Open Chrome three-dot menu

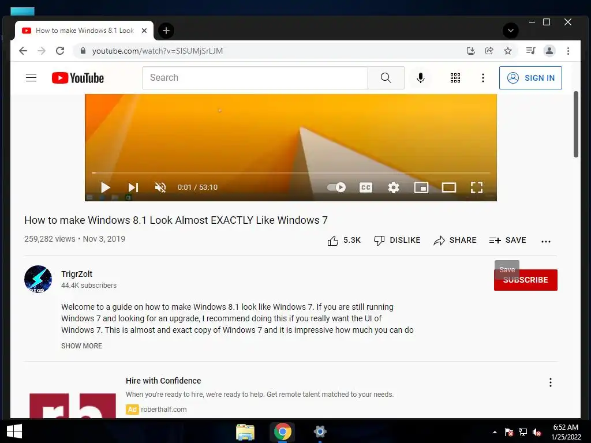pyautogui.click(x=568, y=51)
